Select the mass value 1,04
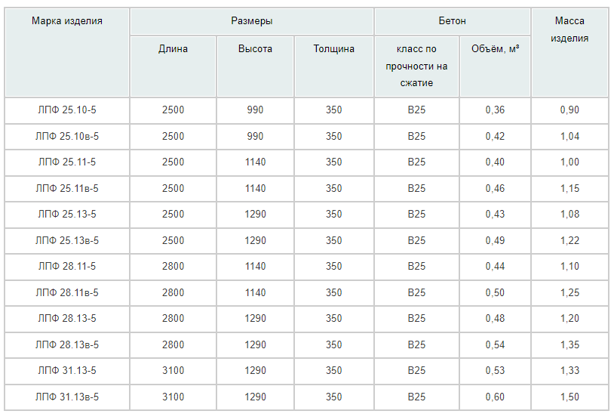 point(569,137)
